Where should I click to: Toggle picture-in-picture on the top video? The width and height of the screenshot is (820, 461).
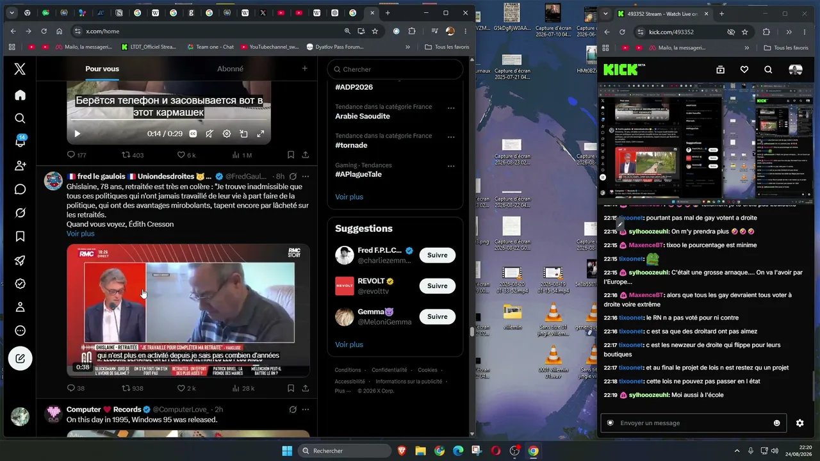click(243, 134)
